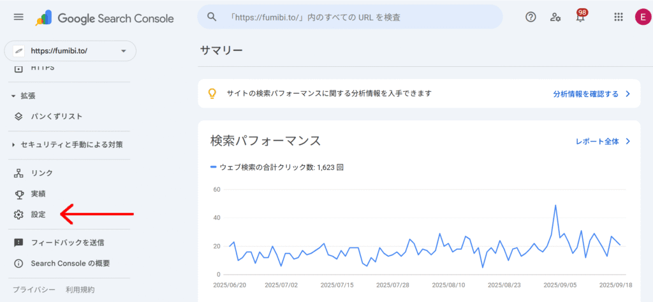This screenshot has width=653, height=302.
Task: Click the 2025/07/15 axis date label
Action: click(x=337, y=285)
